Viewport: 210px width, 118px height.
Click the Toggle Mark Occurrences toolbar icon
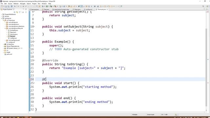pyautogui.click(x=81, y=6)
